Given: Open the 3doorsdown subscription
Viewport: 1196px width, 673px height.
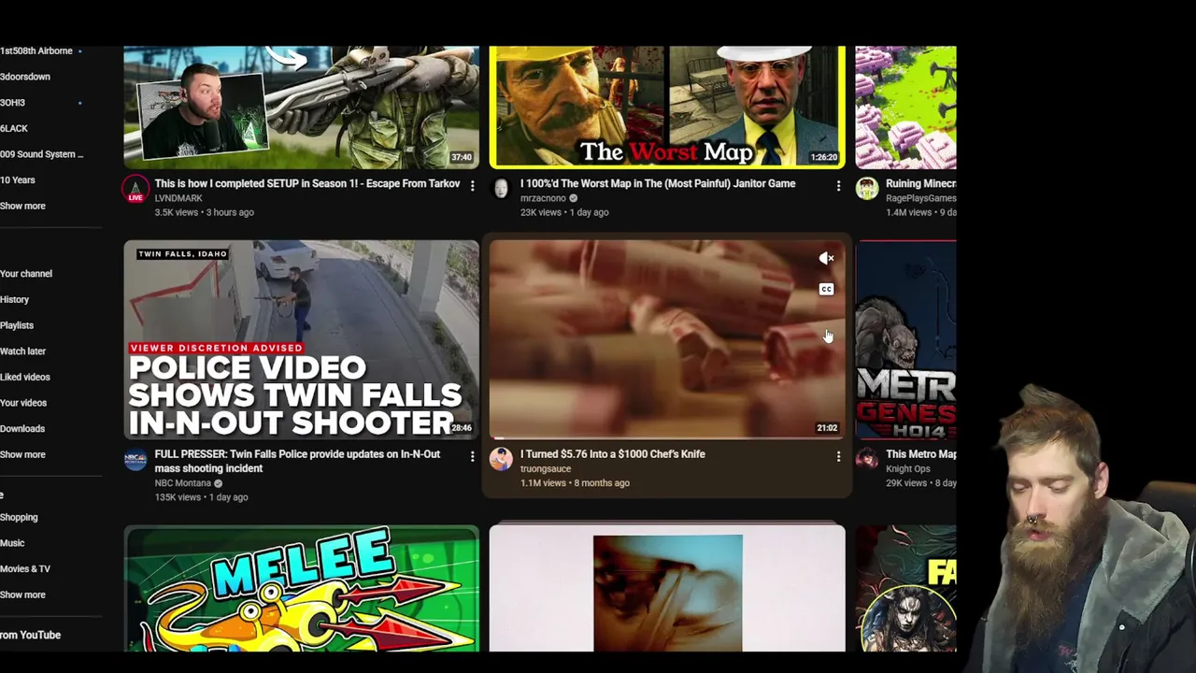Looking at the screenshot, I should tap(25, 77).
